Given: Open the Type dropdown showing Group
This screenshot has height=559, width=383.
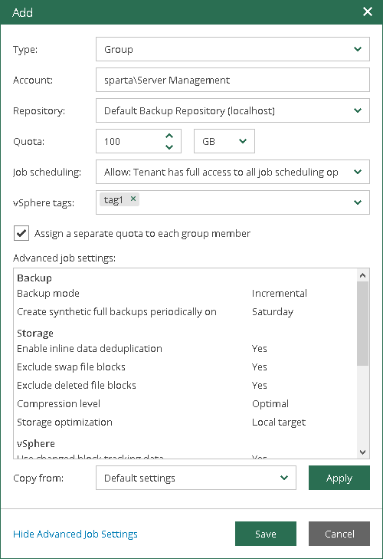Looking at the screenshot, I should click(x=233, y=49).
